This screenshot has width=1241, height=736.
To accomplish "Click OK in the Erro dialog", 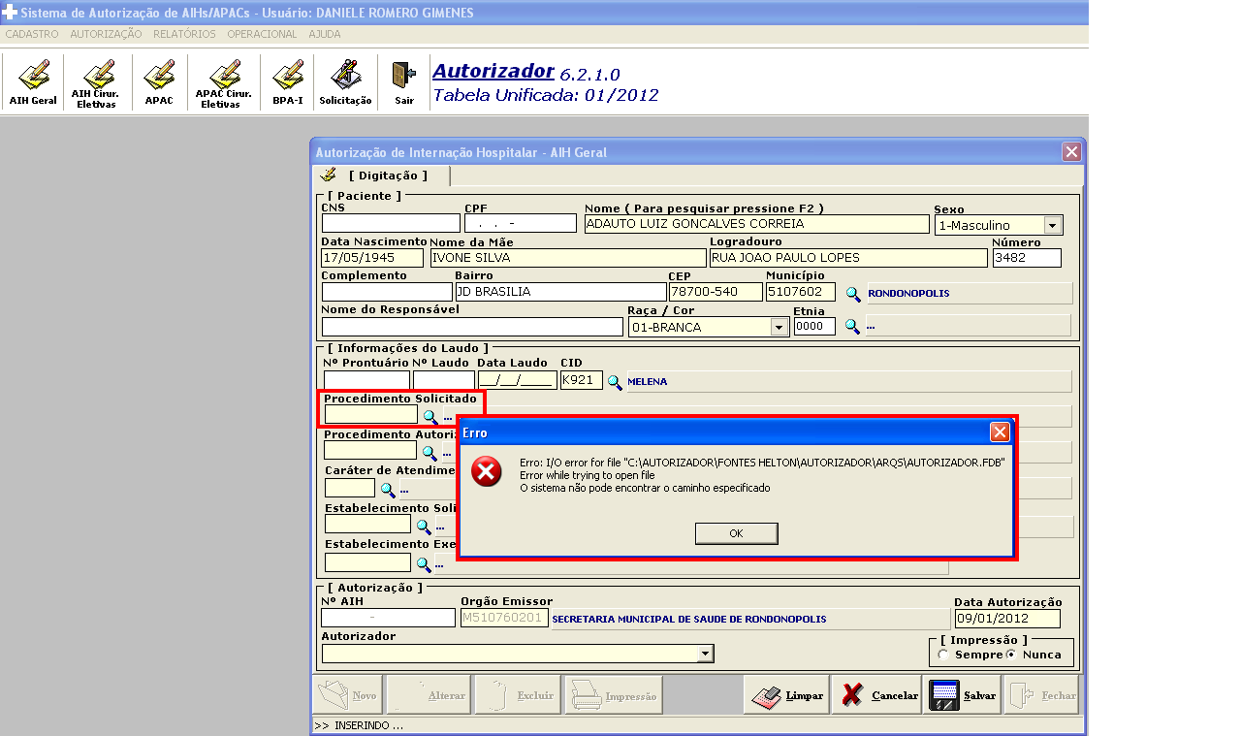I will click(736, 533).
